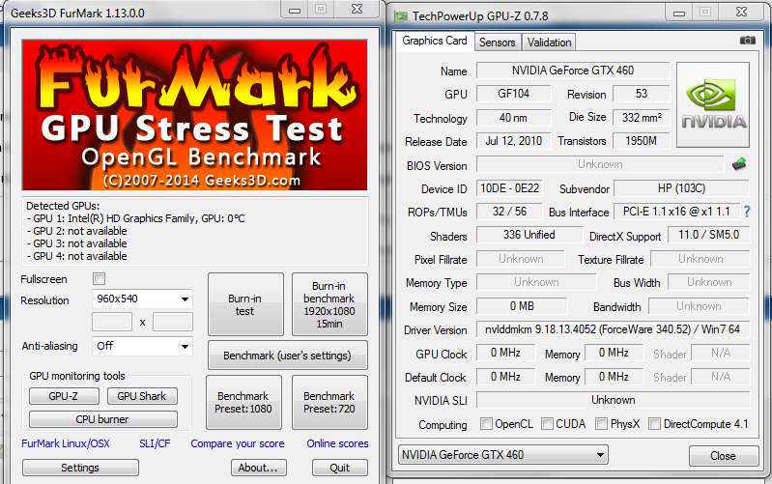772x484 pixels.
Task: Open the Online scores link
Action: [337, 443]
